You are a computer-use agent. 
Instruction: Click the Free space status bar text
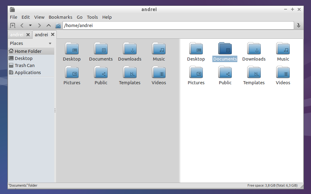[x=272, y=185]
